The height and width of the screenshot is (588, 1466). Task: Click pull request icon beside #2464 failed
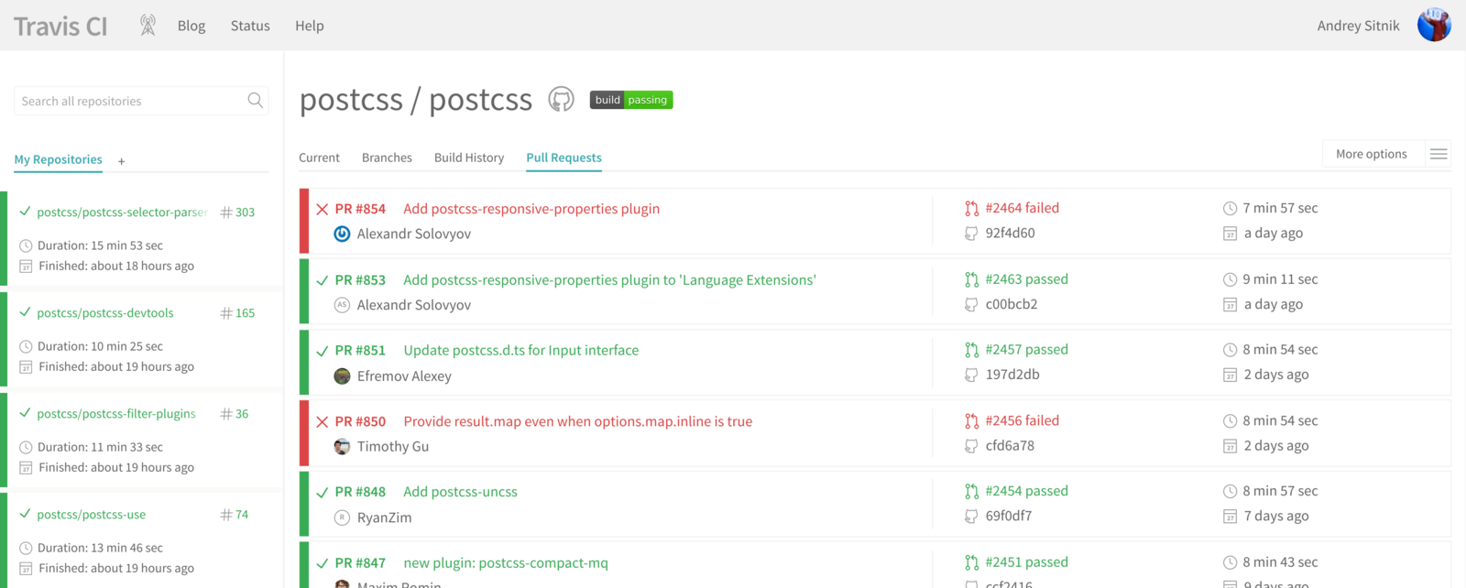point(971,209)
